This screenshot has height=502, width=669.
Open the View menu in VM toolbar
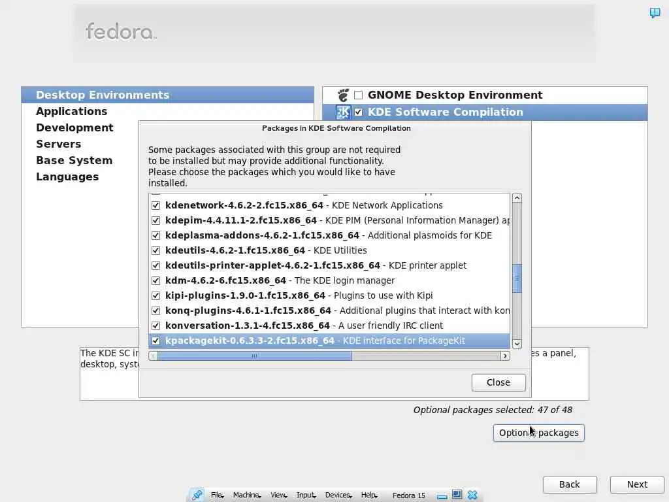point(278,495)
